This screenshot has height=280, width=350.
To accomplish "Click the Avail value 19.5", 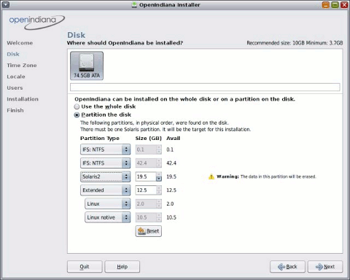I will point(171,176).
